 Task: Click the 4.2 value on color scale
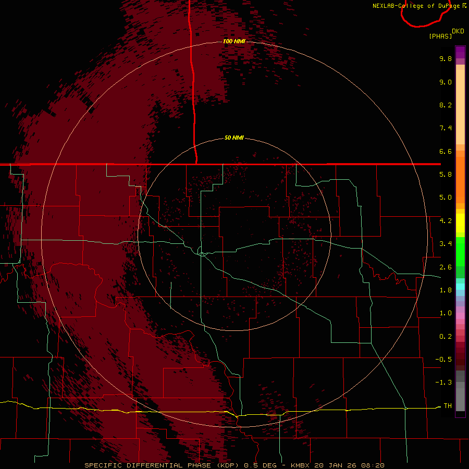click(446, 221)
